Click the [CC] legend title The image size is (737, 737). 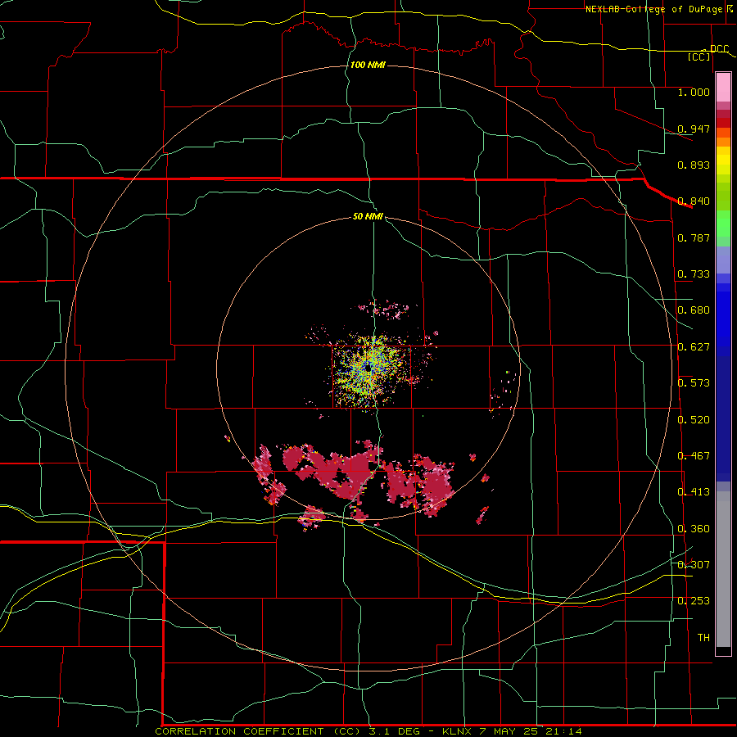coord(699,57)
